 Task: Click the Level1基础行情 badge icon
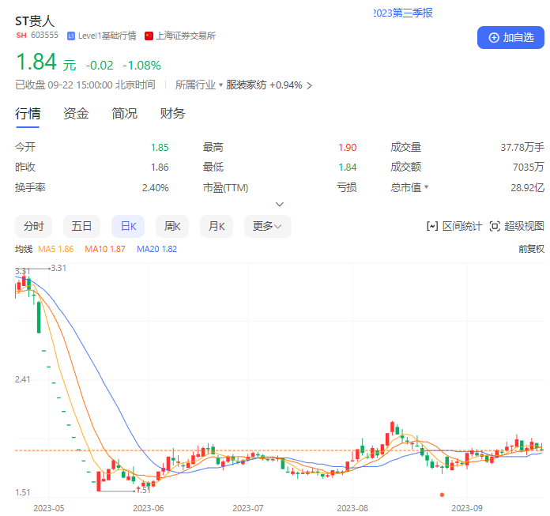click(71, 36)
